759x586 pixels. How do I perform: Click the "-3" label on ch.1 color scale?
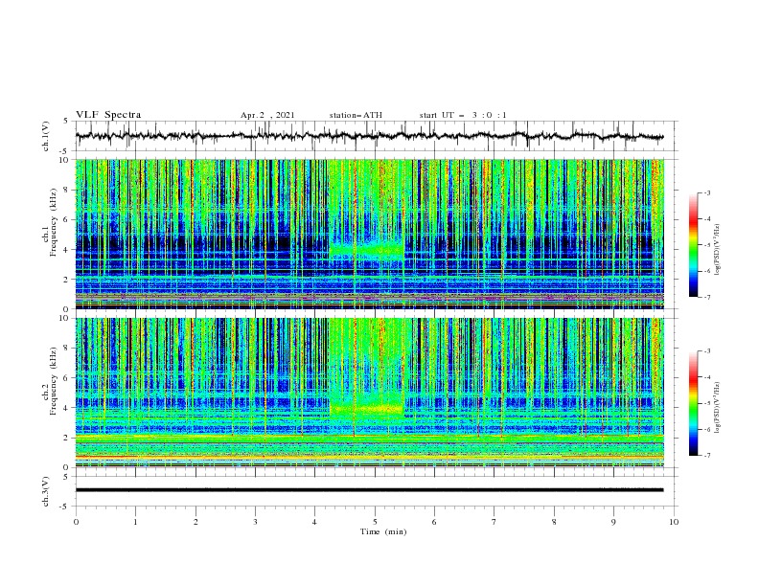tap(706, 192)
